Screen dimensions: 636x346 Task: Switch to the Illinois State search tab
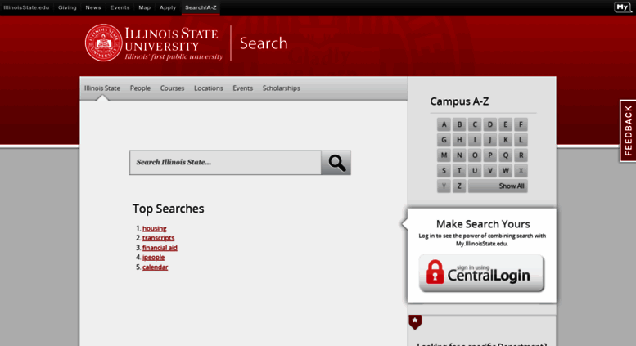coord(102,88)
